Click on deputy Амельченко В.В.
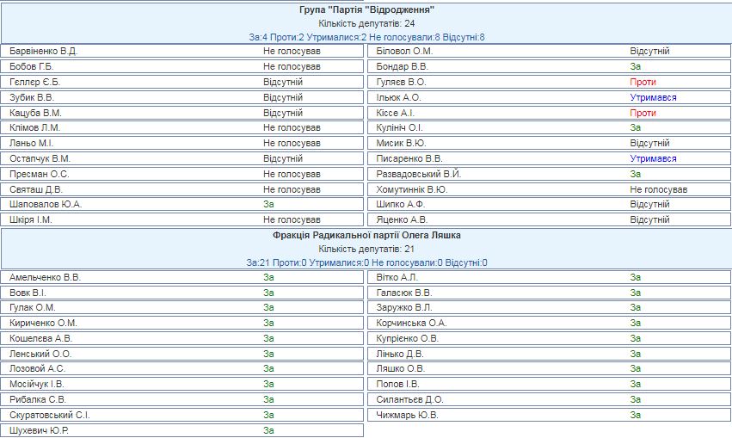This screenshot has width=732, height=438. 45,277
